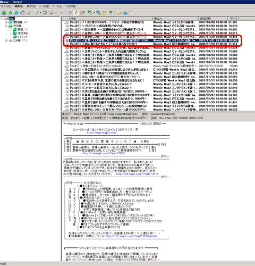Open the ファイル(F) menu
The height and width of the screenshot is (266, 255).
[6, 6]
